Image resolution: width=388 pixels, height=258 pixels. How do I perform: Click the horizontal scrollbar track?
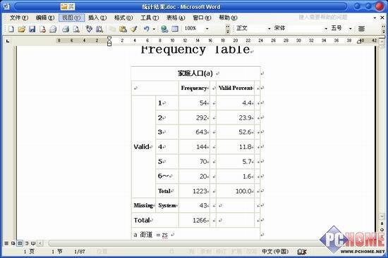(183, 243)
